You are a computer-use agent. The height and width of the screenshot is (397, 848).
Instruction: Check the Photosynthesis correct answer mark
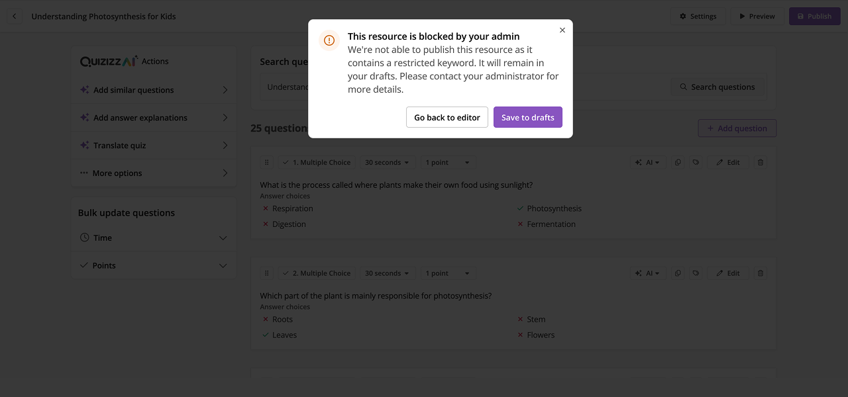pyautogui.click(x=519, y=208)
